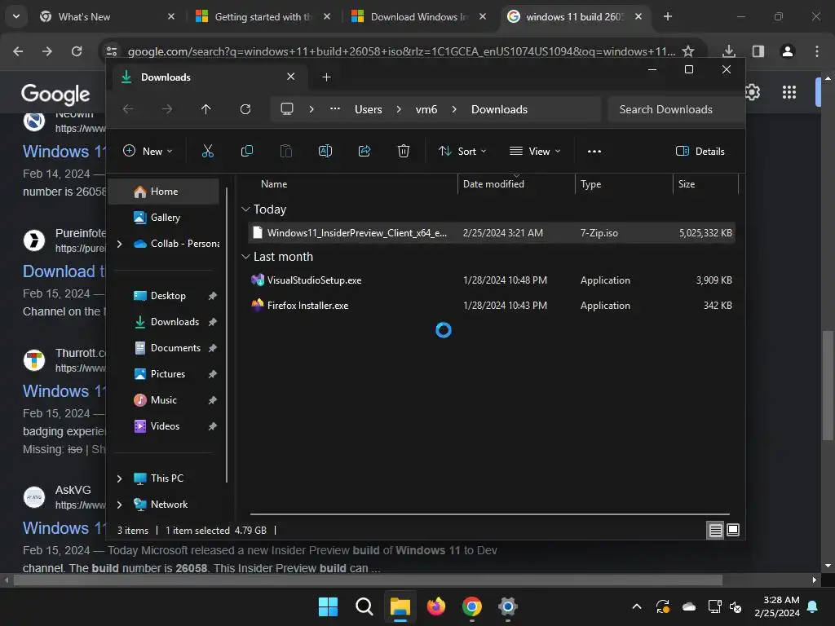Screen dimensions: 835x626
Task: Unpin Downloads from Quick access
Action: tap(213, 322)
